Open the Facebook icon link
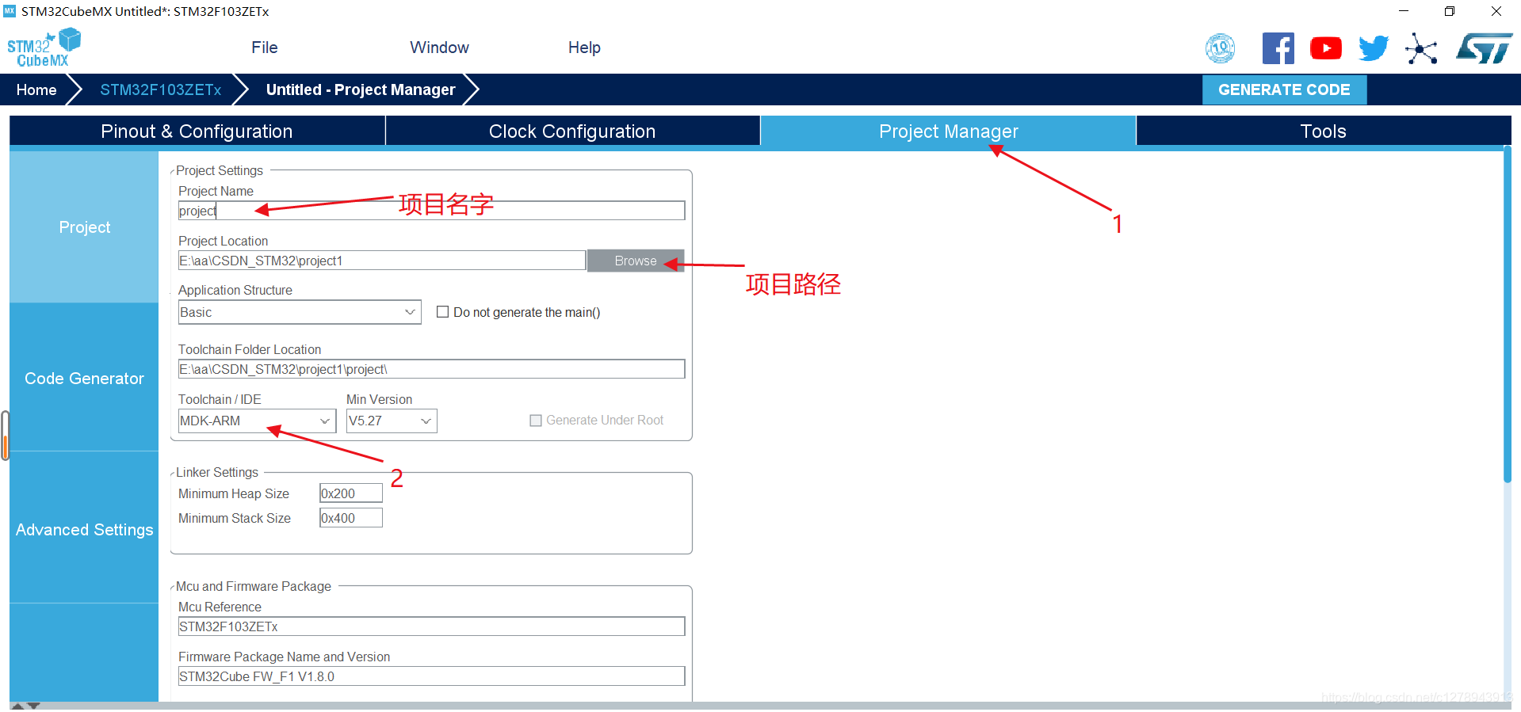 click(1278, 48)
